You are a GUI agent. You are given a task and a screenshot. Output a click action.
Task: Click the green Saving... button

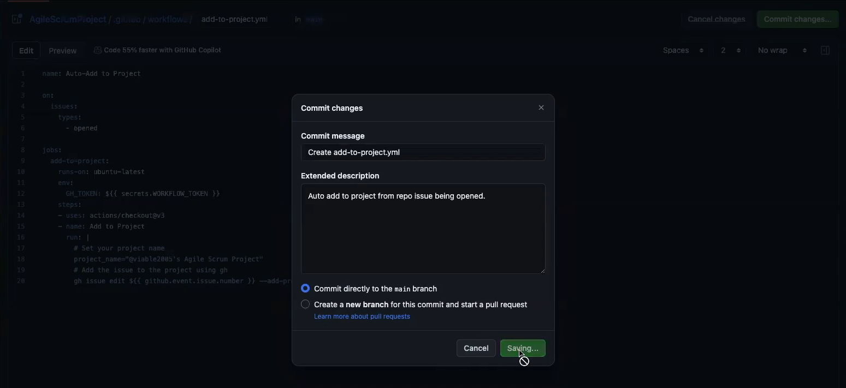click(x=522, y=348)
